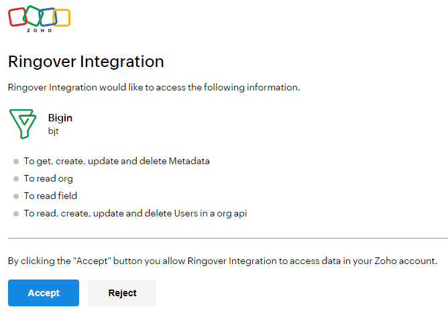The width and height of the screenshot is (448, 315).
Task: Click the Users in a org api permission
Action: tap(135, 213)
